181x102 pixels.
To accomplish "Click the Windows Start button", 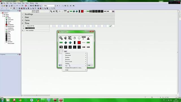I will click(x=3, y=100).
